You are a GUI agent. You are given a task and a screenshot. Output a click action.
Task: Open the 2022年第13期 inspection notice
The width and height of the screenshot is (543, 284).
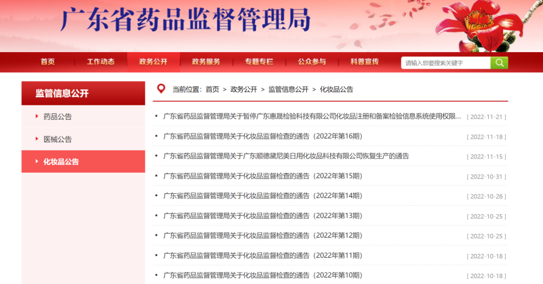point(262,216)
